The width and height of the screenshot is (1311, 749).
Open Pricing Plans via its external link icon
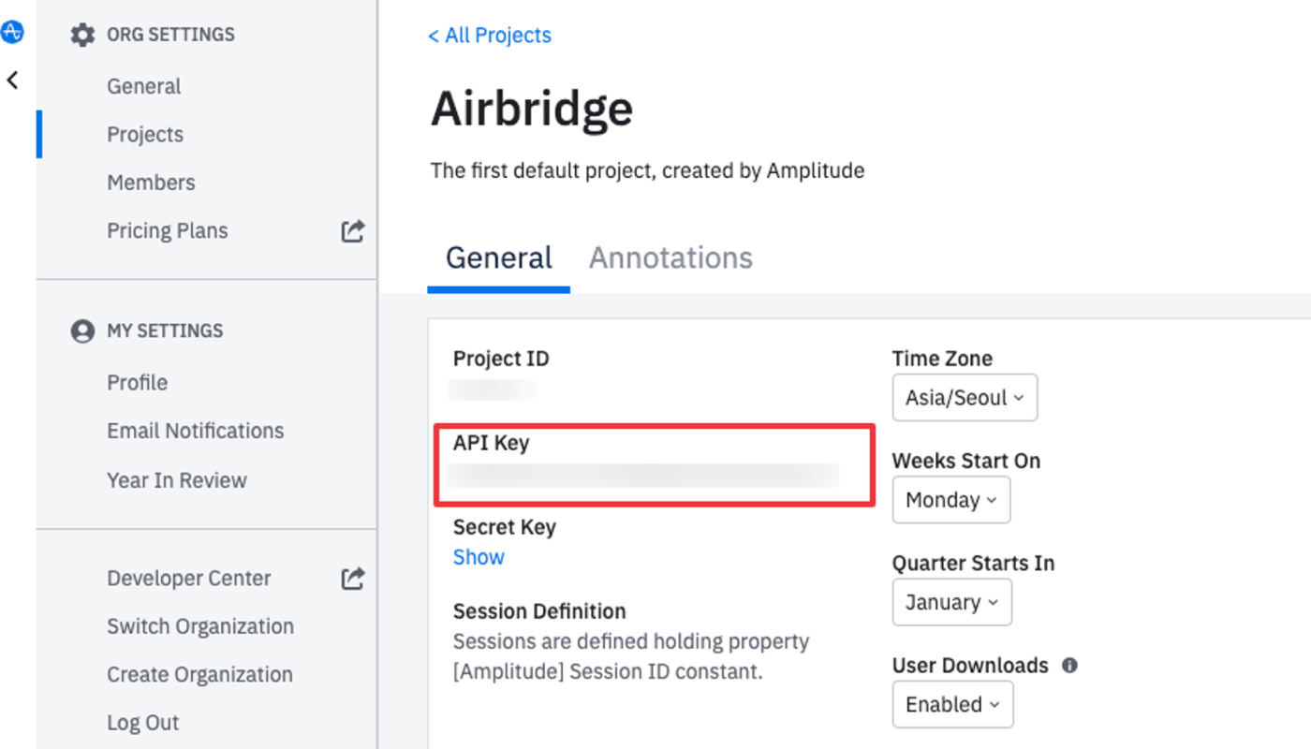tap(352, 230)
